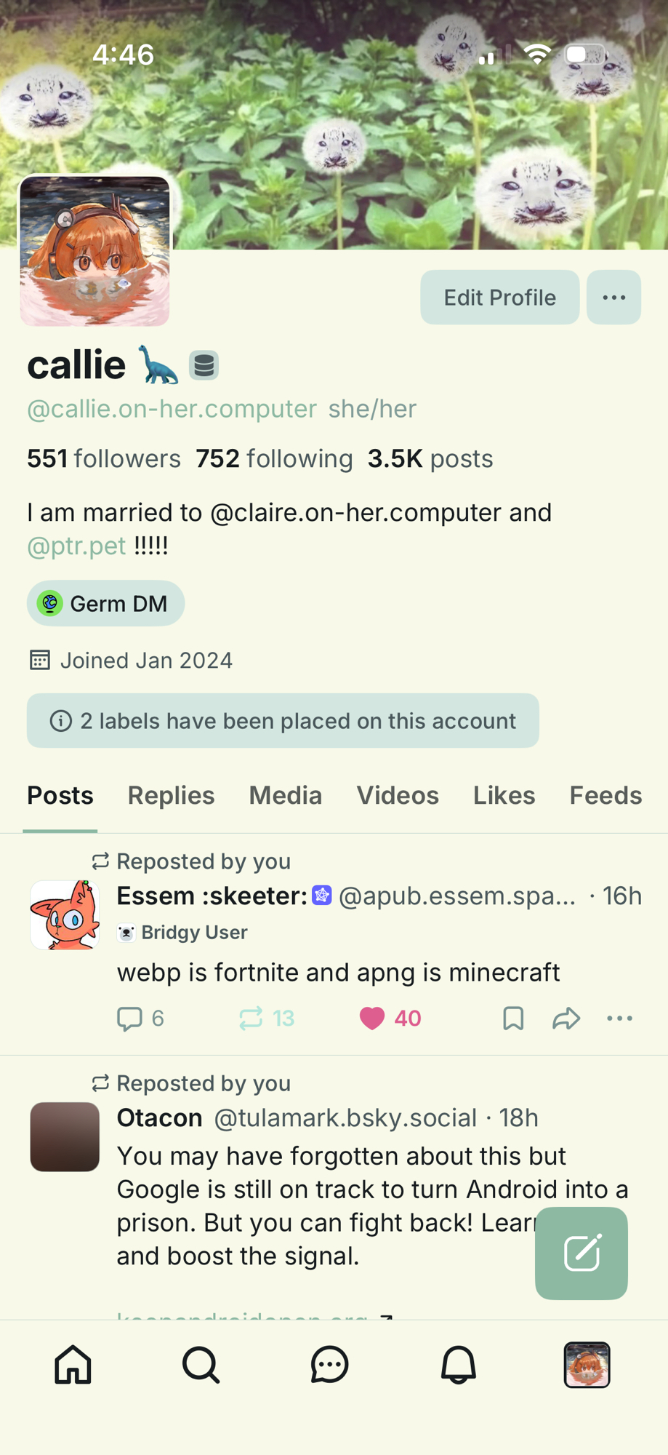Open the Notifications bell icon
668x1455 pixels.
click(x=459, y=1364)
